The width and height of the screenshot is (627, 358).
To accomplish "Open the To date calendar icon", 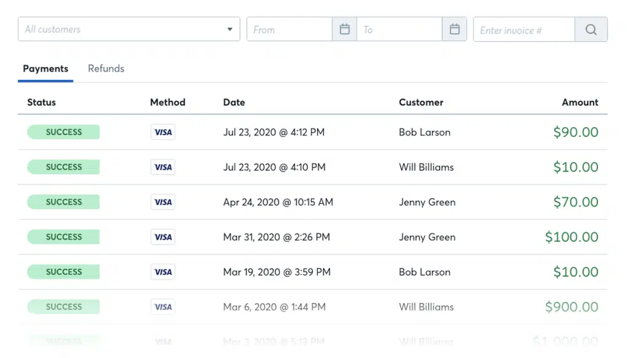I will click(x=454, y=29).
